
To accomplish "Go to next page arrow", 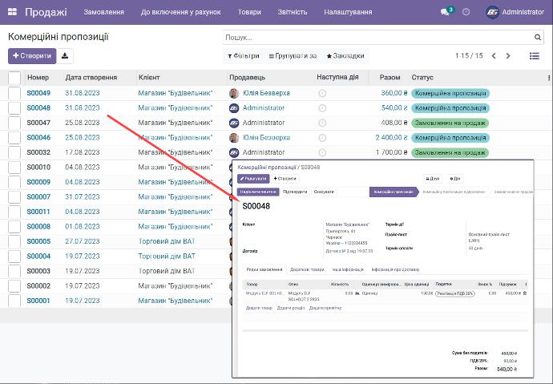I will pyautogui.click(x=509, y=56).
